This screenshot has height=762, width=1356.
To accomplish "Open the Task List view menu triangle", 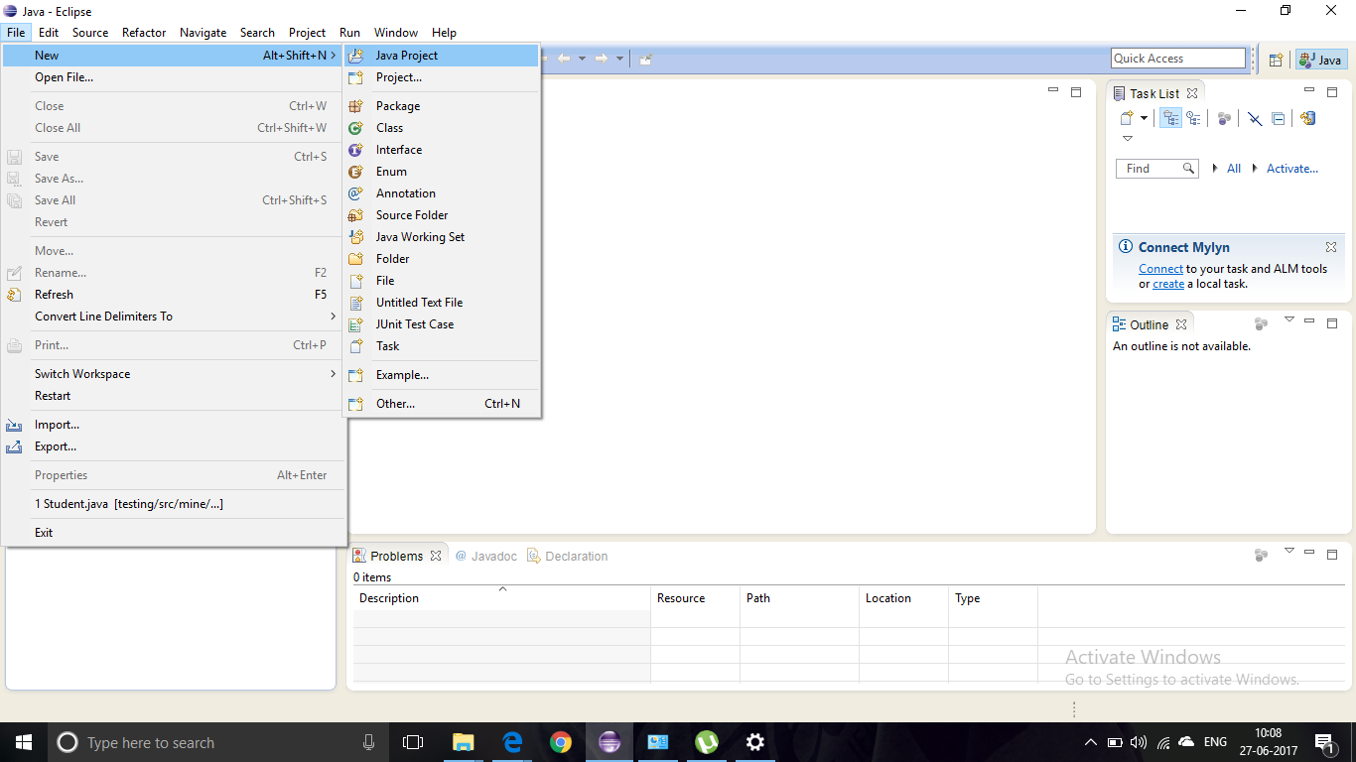I will click(1127, 139).
